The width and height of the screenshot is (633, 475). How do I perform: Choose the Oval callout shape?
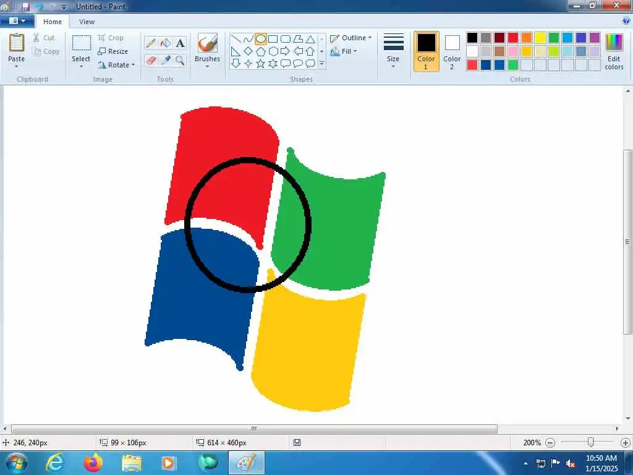coord(298,64)
